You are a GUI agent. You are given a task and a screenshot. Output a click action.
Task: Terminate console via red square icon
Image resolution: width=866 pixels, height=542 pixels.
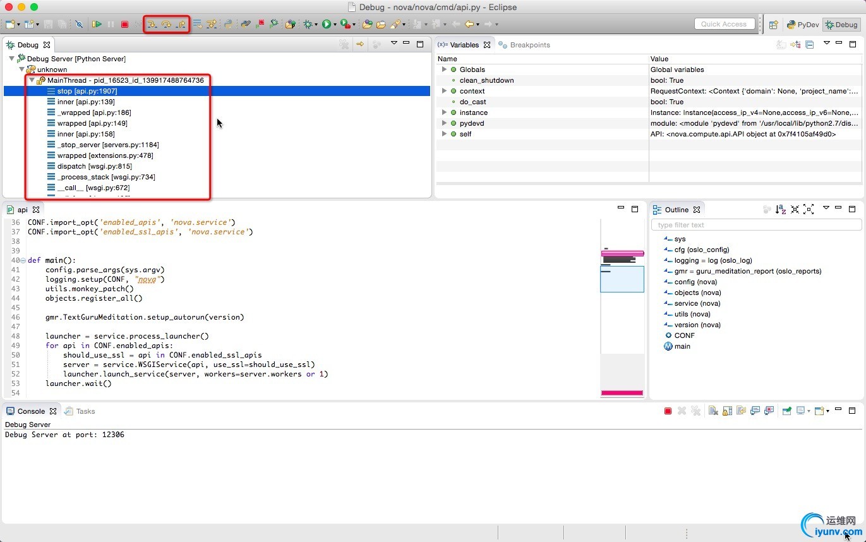[x=668, y=411]
